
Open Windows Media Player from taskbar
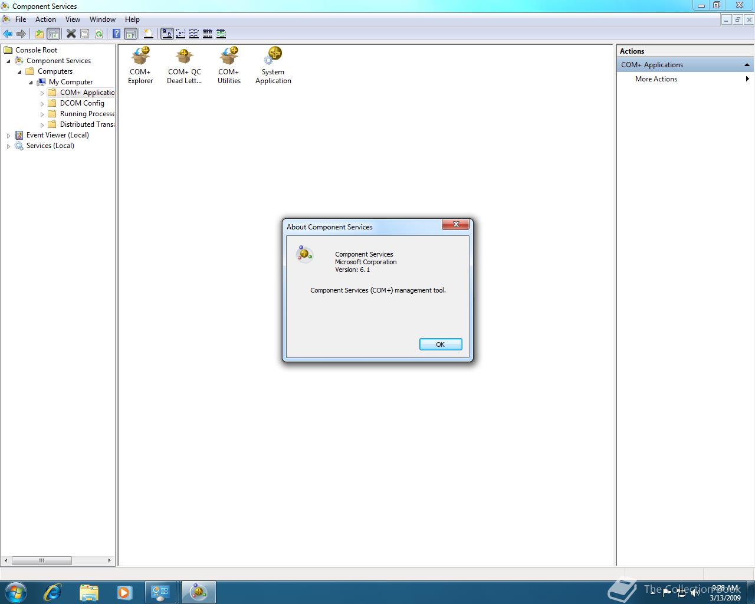tap(124, 592)
